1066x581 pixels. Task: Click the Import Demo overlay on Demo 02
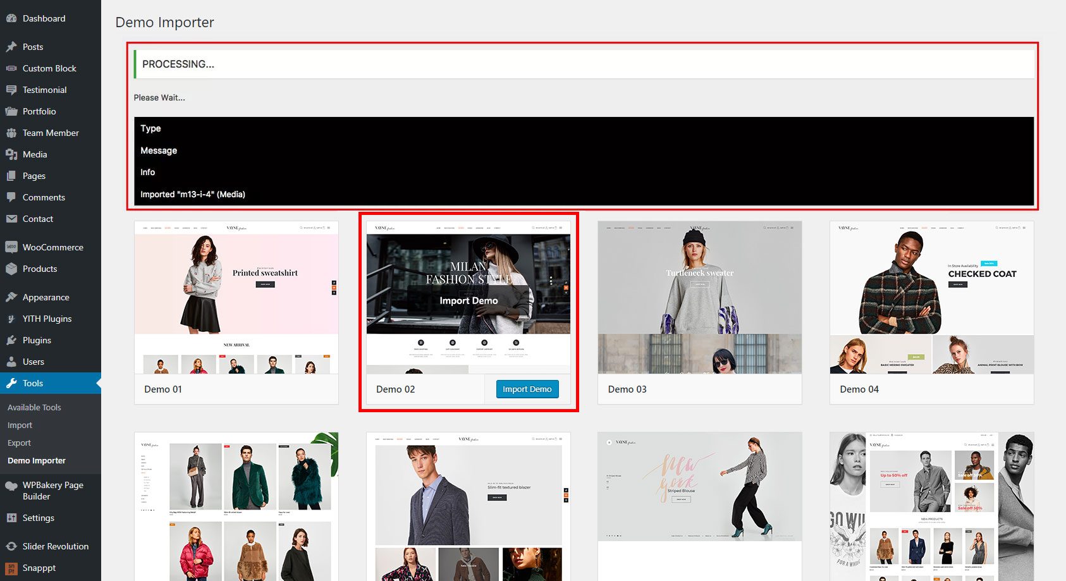469,301
